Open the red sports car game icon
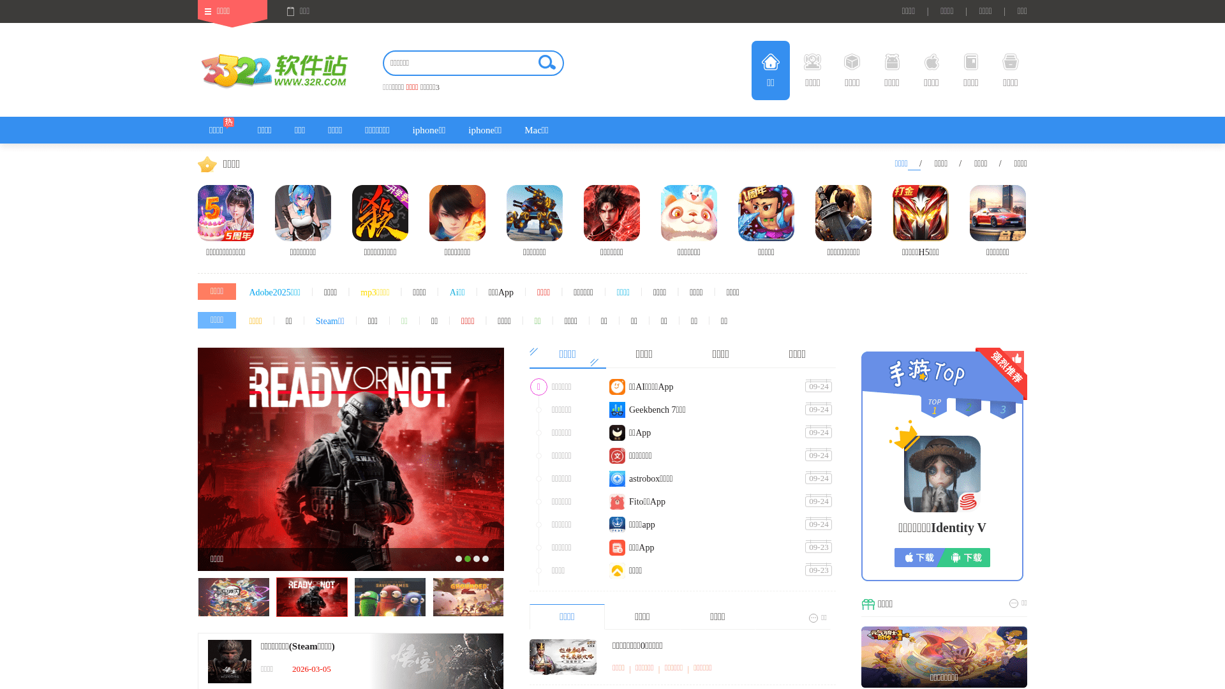Viewport: 1225px width, 689px height. 998,213
